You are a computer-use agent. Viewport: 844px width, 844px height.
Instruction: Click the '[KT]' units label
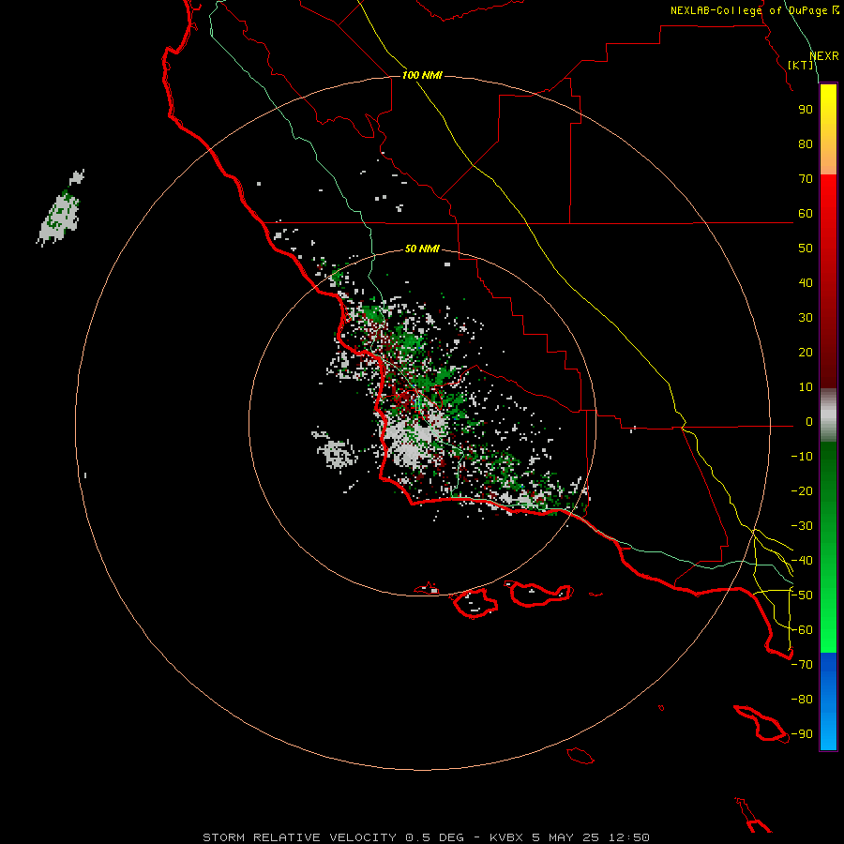point(801,65)
